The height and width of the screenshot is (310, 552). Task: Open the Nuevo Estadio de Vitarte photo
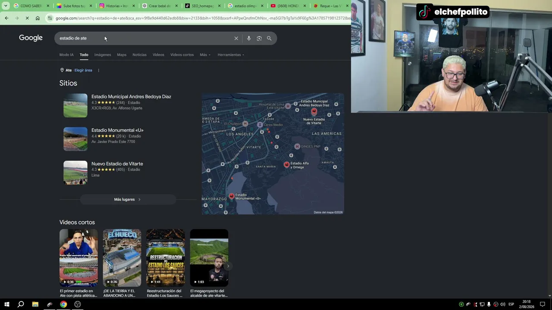tap(75, 173)
